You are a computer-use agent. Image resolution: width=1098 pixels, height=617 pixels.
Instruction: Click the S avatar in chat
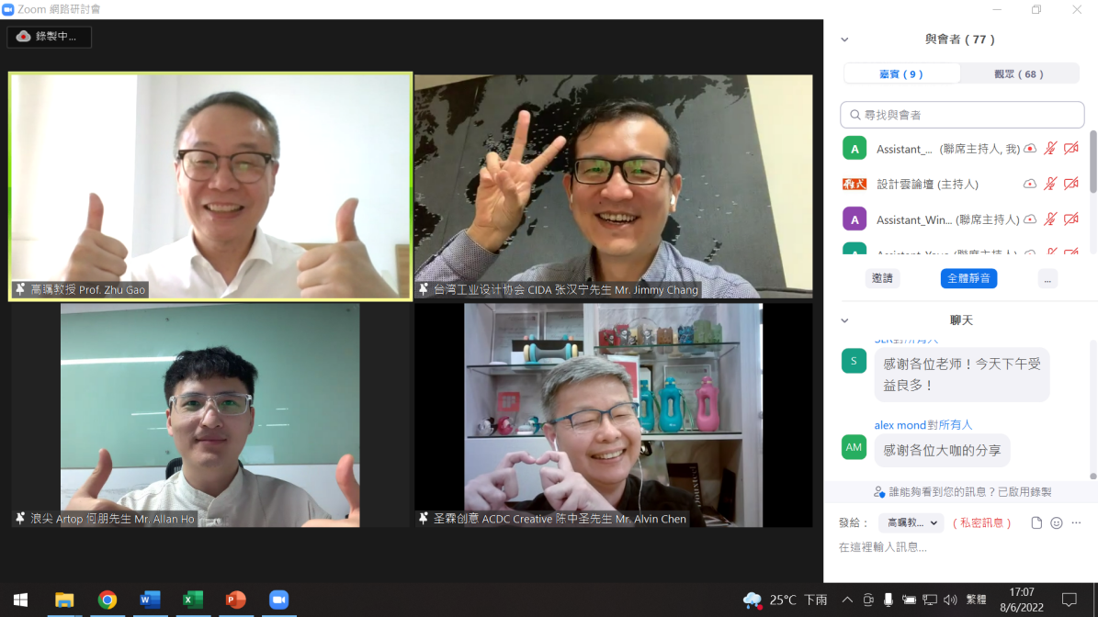855,361
